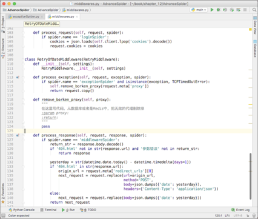Open the Structure tool window from the left sidebar

tap(3, 48)
